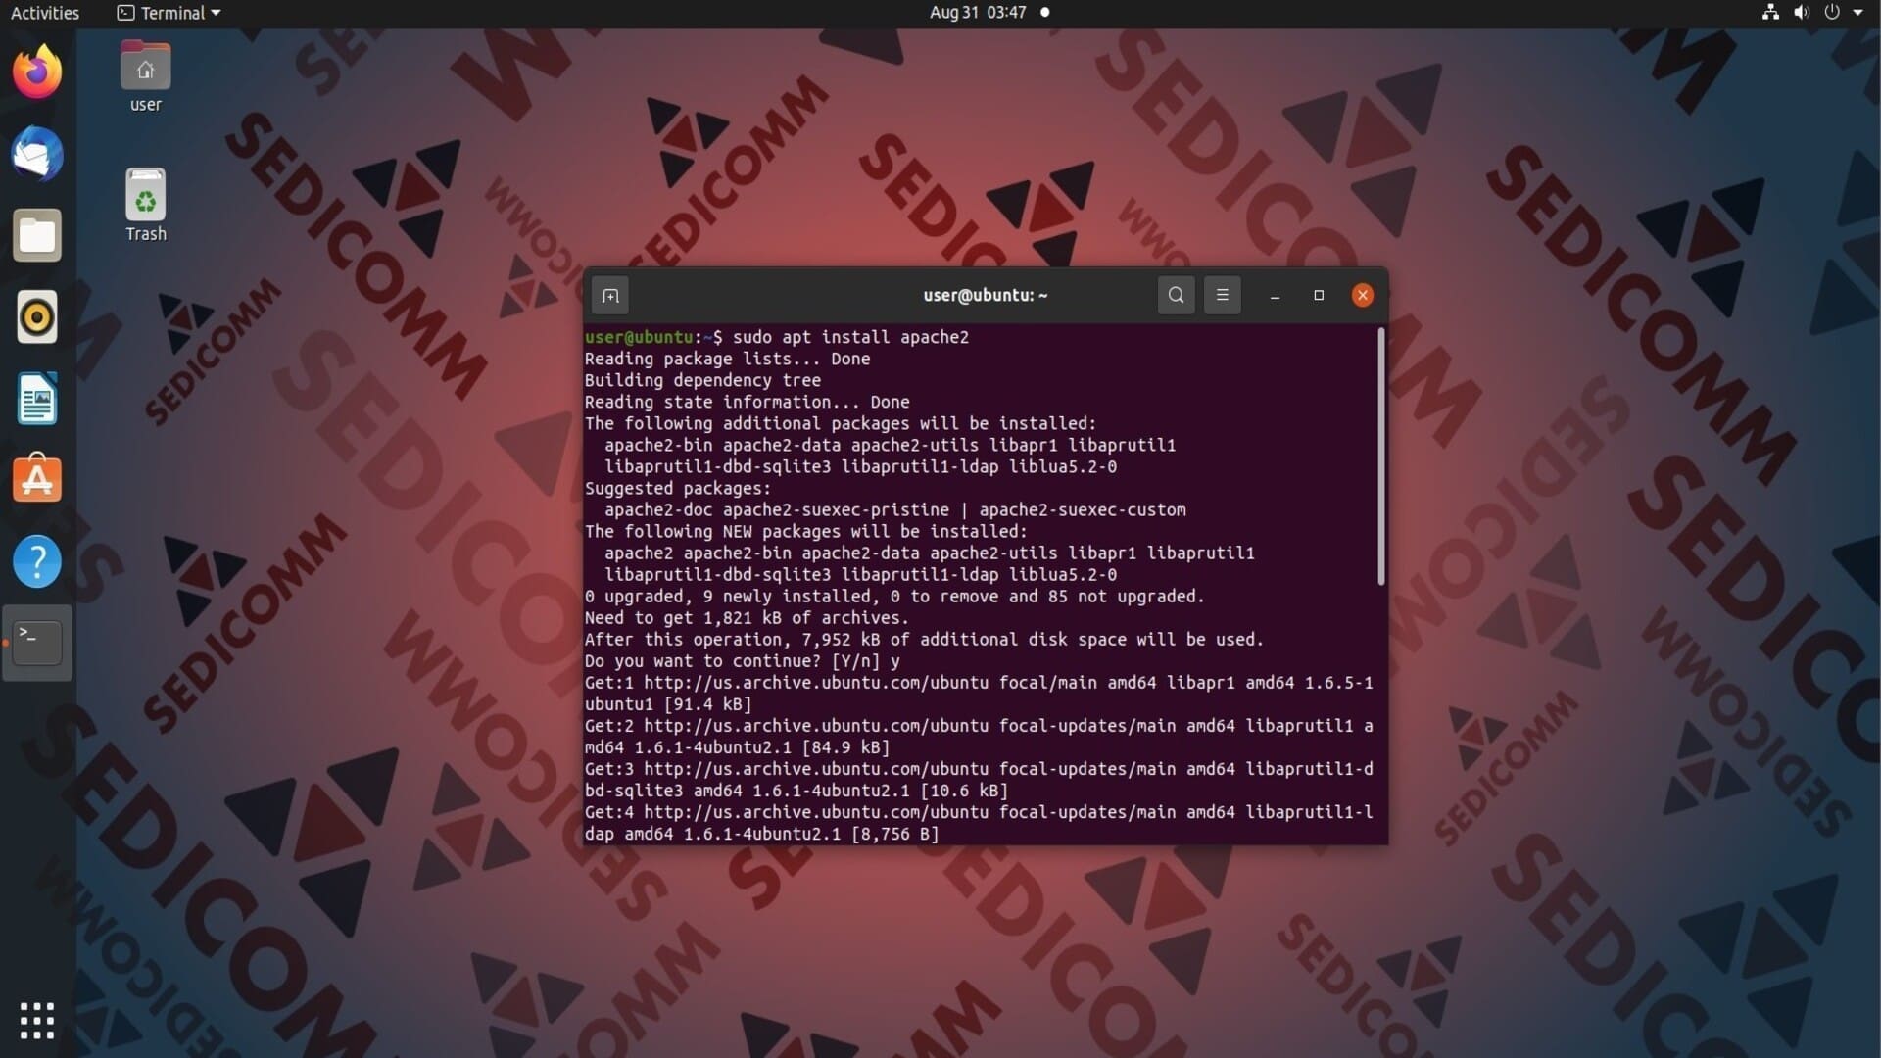Open the Activities overview
Image resolution: width=1881 pixels, height=1058 pixels.
pos(45,13)
